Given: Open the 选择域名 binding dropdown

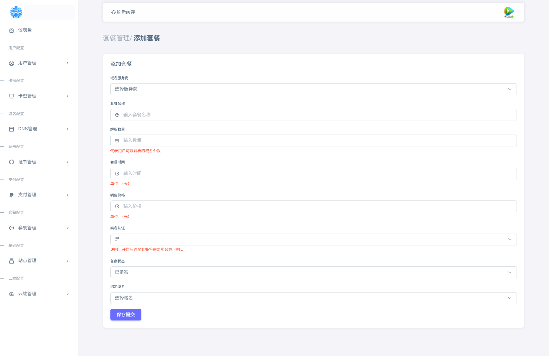Looking at the screenshot, I should (313, 298).
